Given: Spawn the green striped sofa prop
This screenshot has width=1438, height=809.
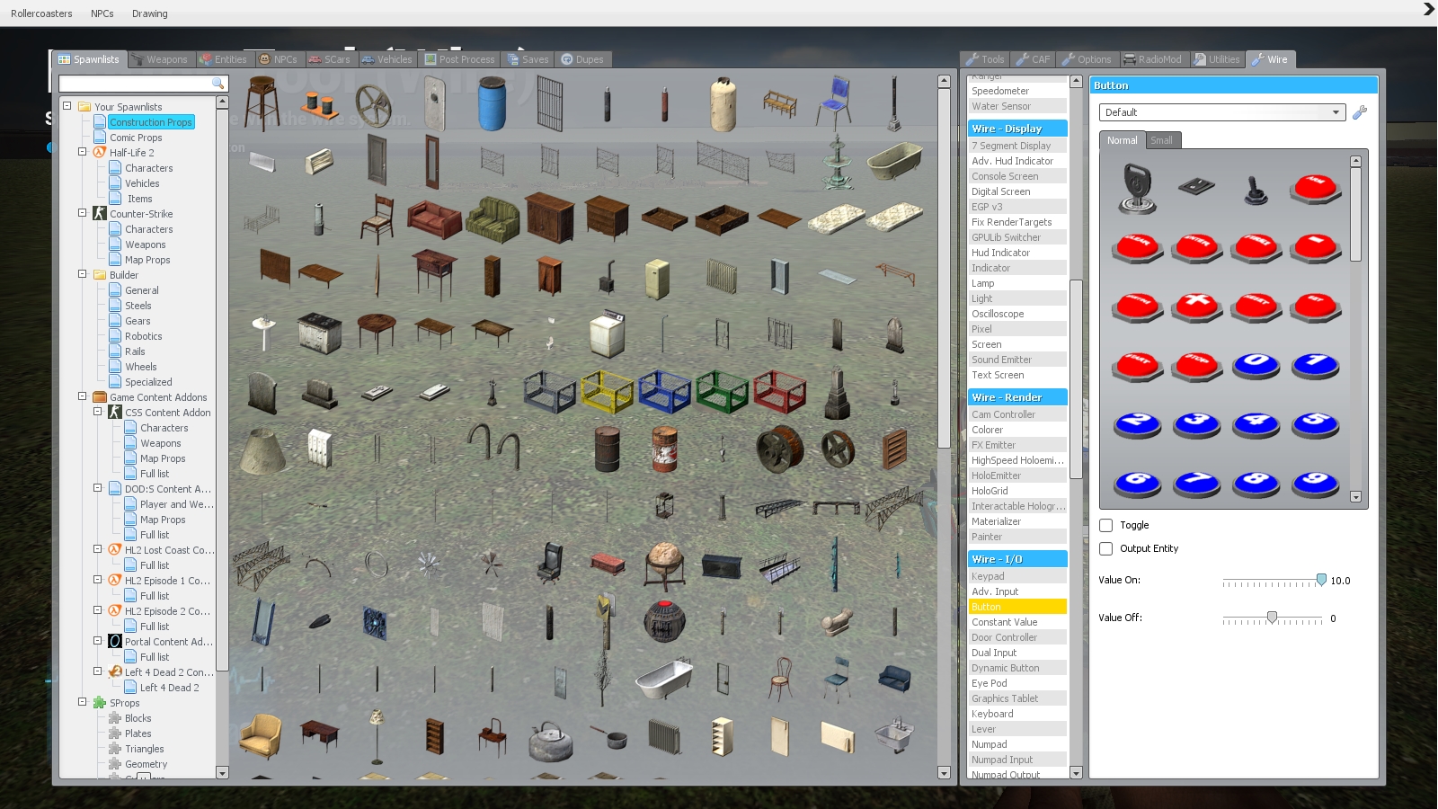Looking at the screenshot, I should 493,218.
